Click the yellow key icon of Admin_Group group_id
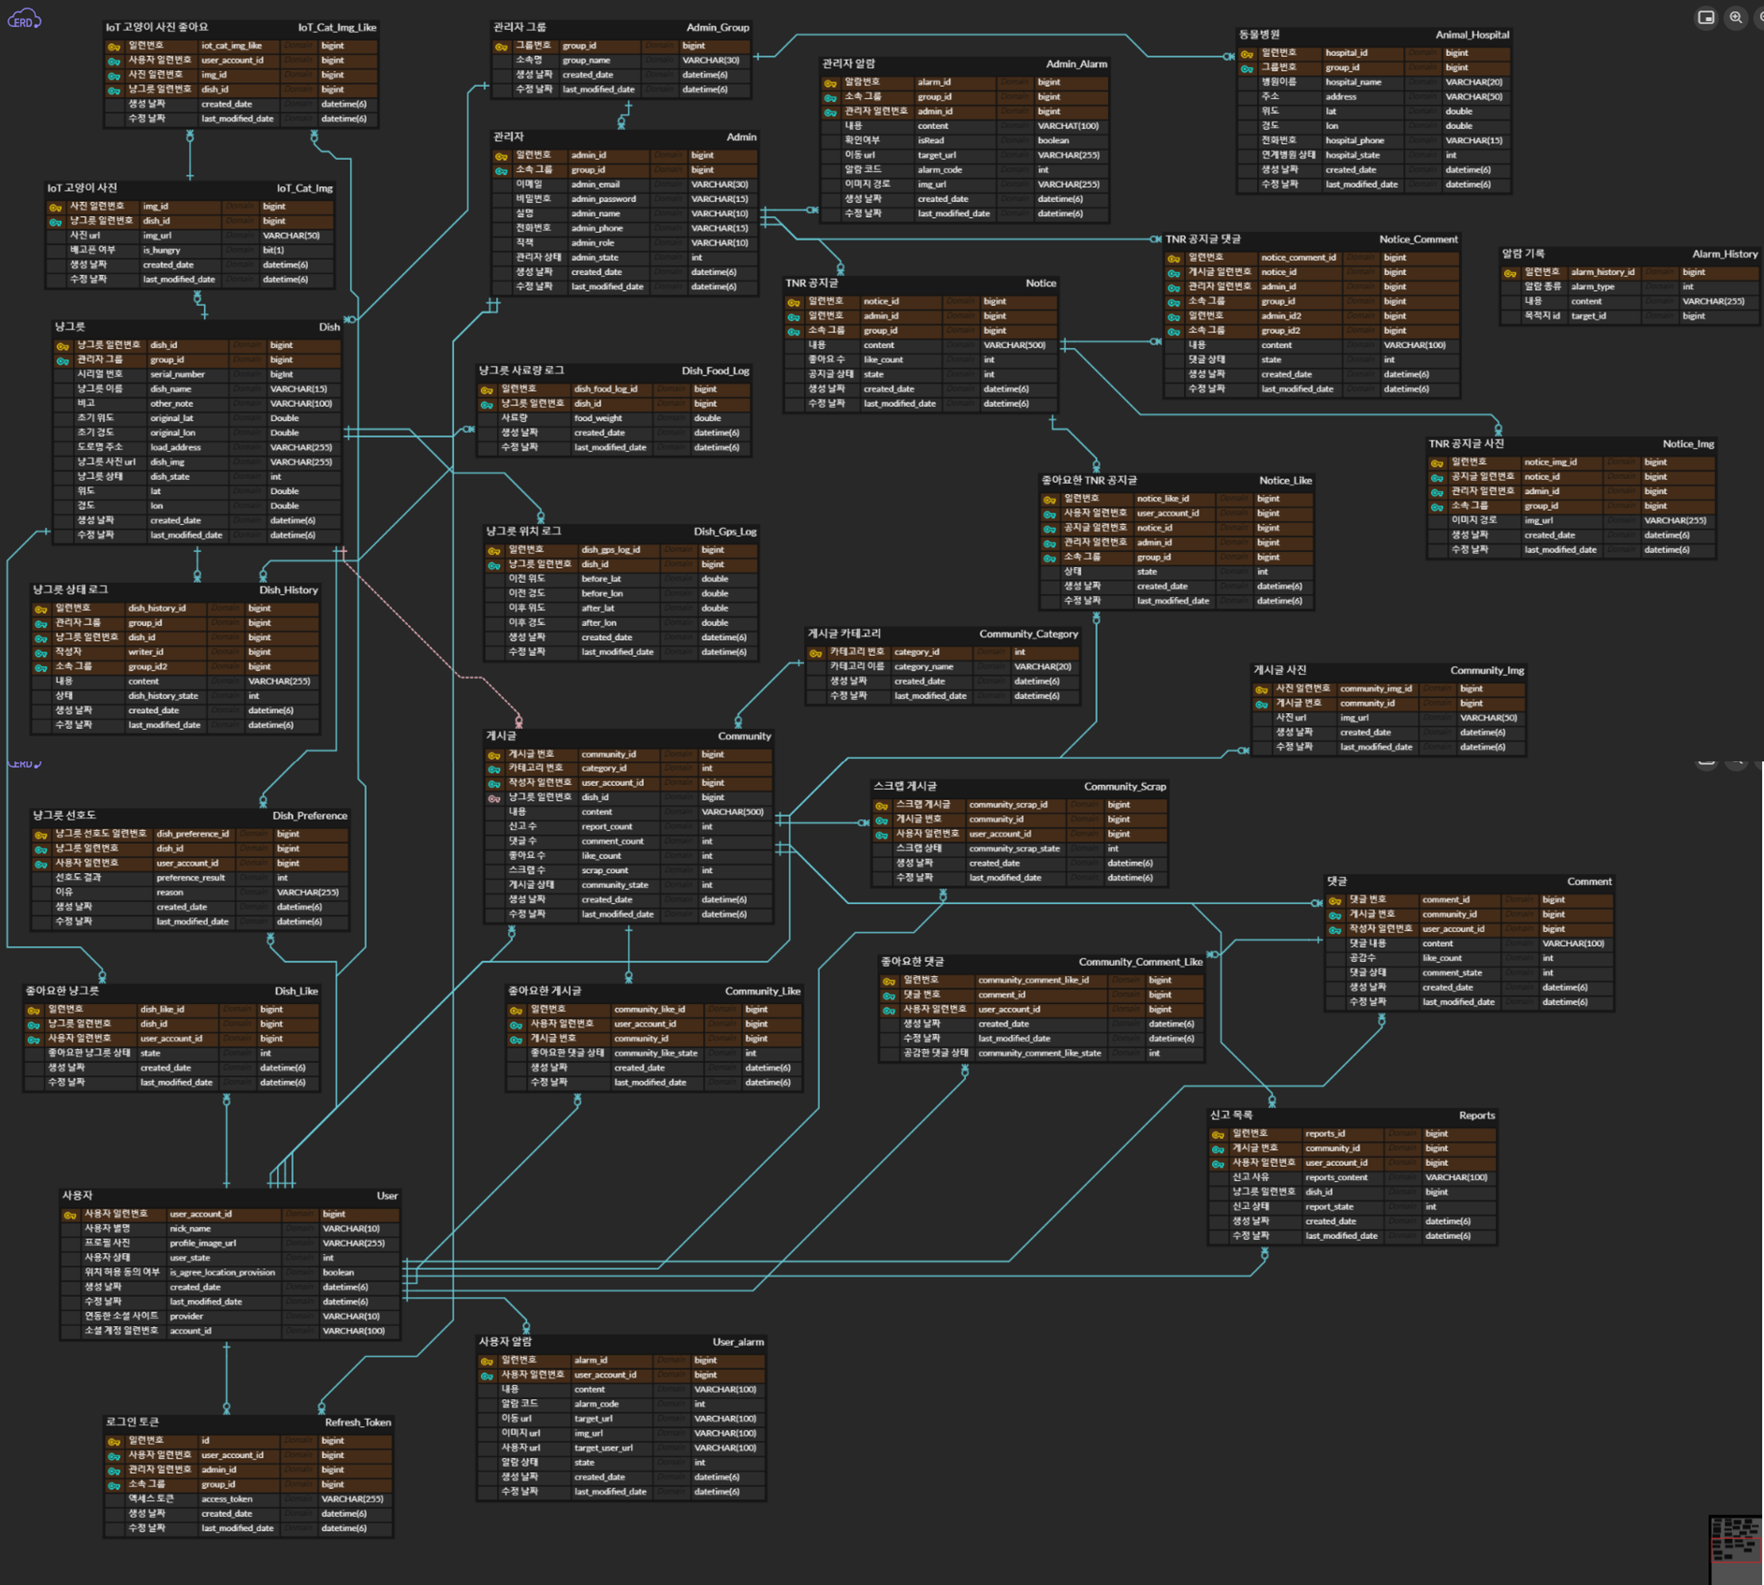This screenshot has height=1585, width=1764. (502, 46)
